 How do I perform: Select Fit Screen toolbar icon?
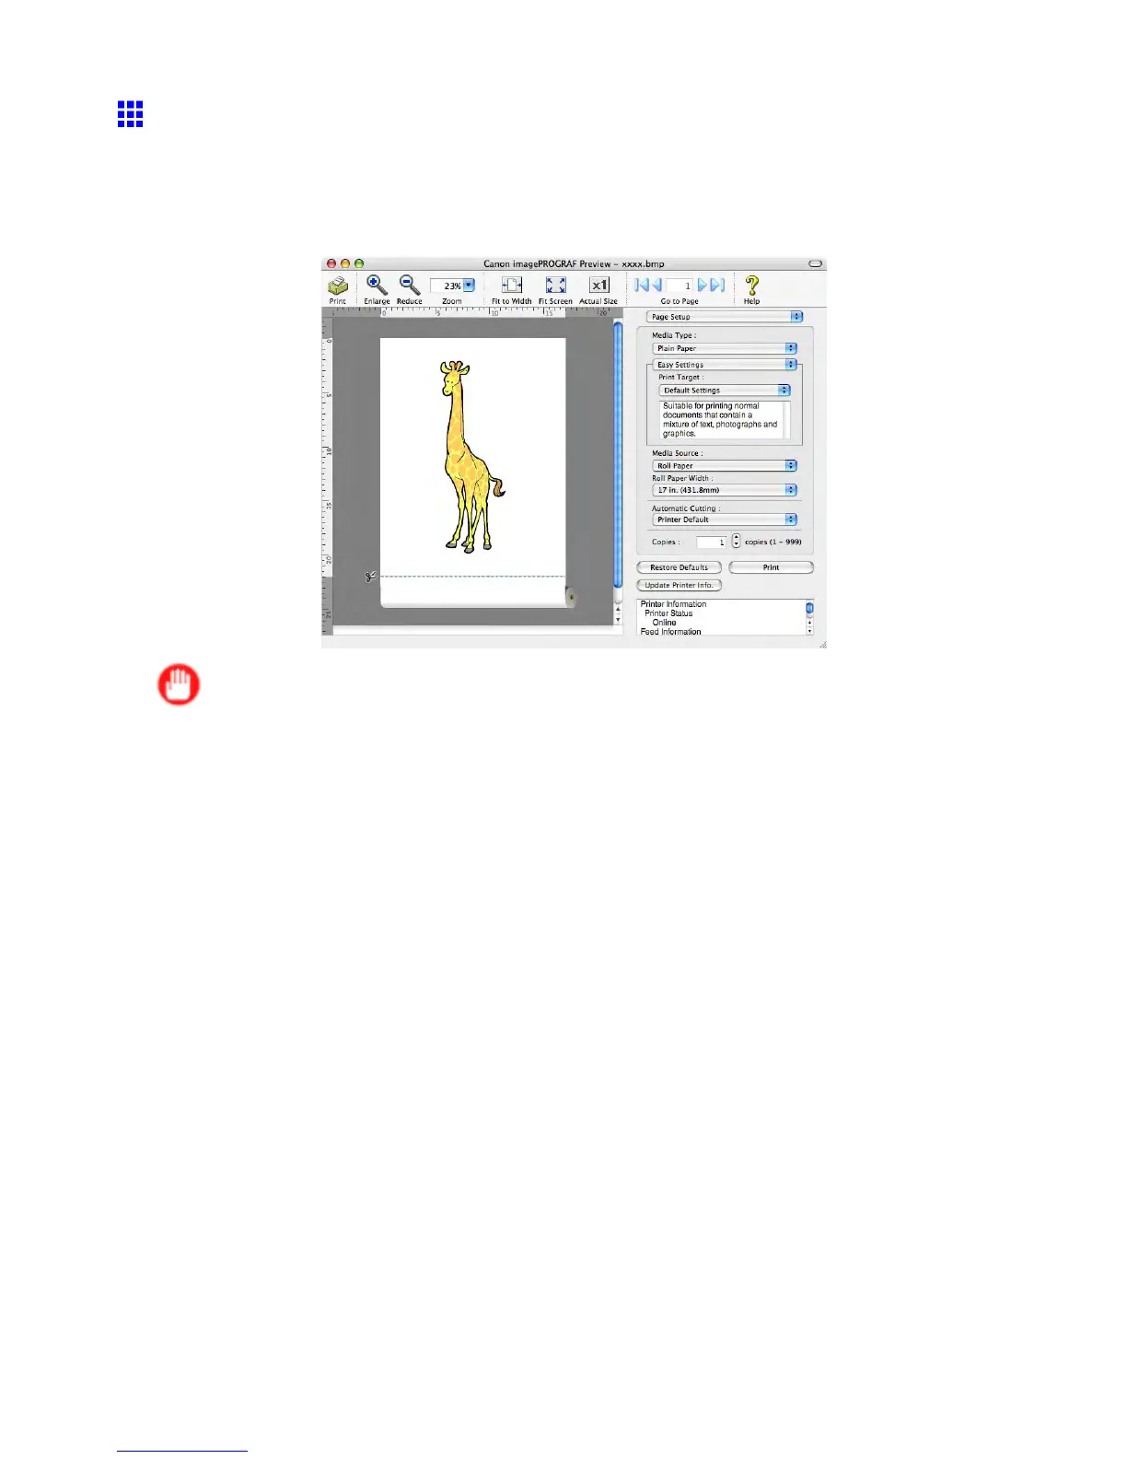coord(556,286)
